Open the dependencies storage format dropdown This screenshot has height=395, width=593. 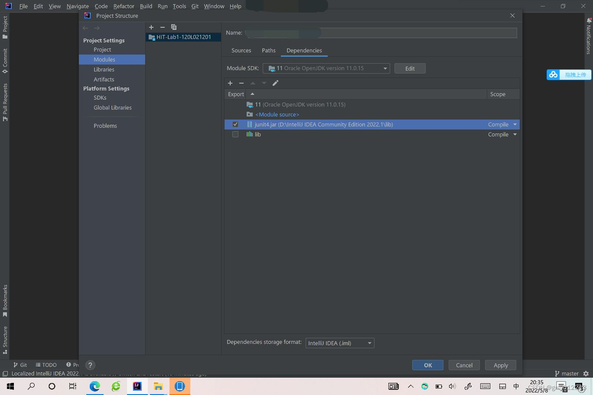coord(340,343)
